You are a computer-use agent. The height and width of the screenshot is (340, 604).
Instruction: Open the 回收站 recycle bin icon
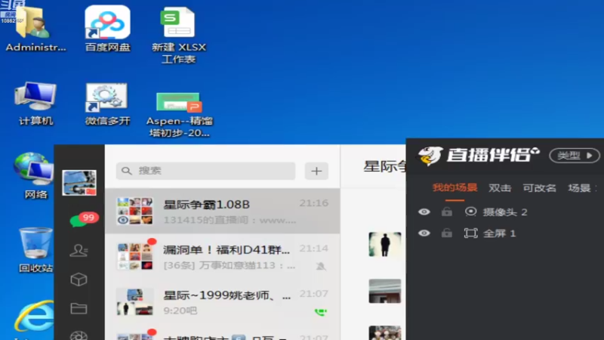pos(35,250)
